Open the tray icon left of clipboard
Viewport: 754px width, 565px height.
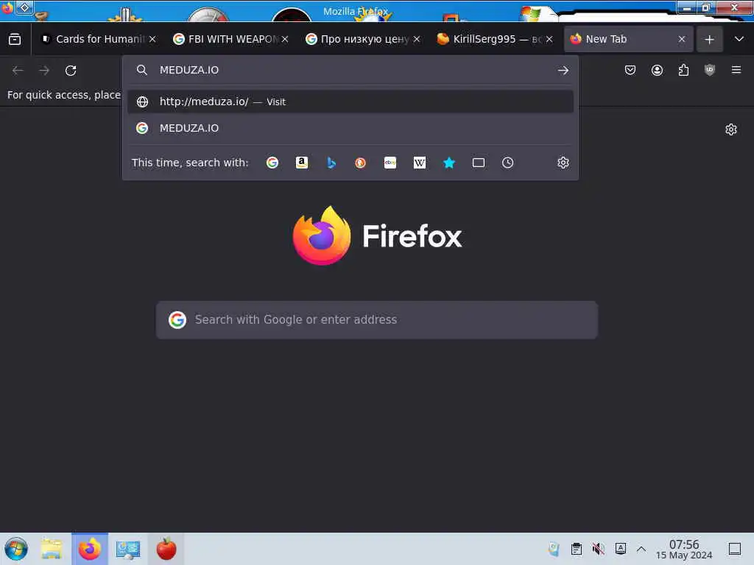coord(554,549)
